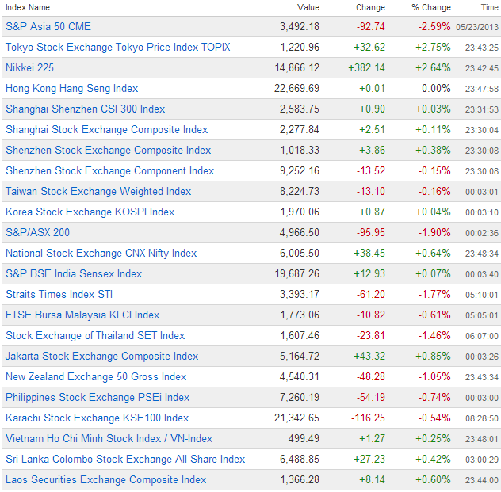Select the change value -95.95
This screenshot has height=492, width=501.
coord(371,232)
